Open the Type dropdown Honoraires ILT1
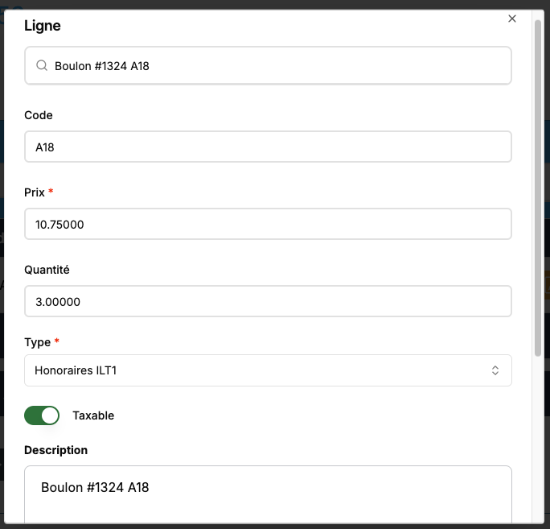This screenshot has height=529, width=550. coord(257,370)
